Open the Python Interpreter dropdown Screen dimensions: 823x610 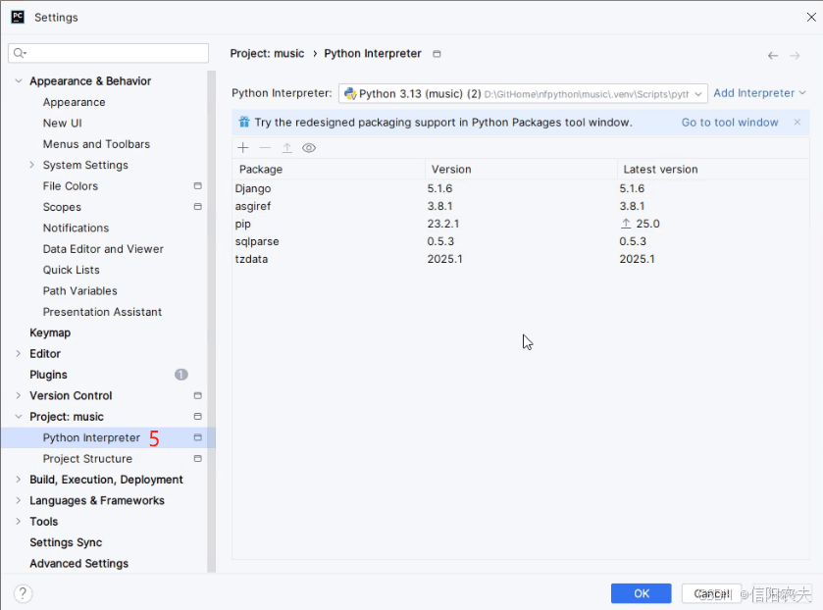[523, 94]
